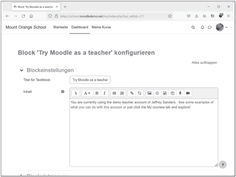This screenshot has width=236, height=177.
Task: Insert a numbered list
Action: tap(122, 93)
